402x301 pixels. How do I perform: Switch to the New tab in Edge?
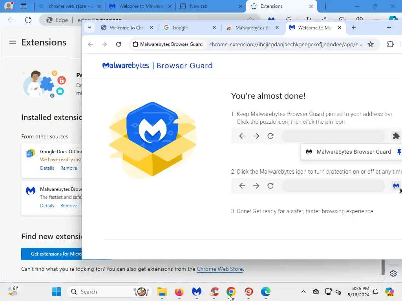(x=210, y=6)
